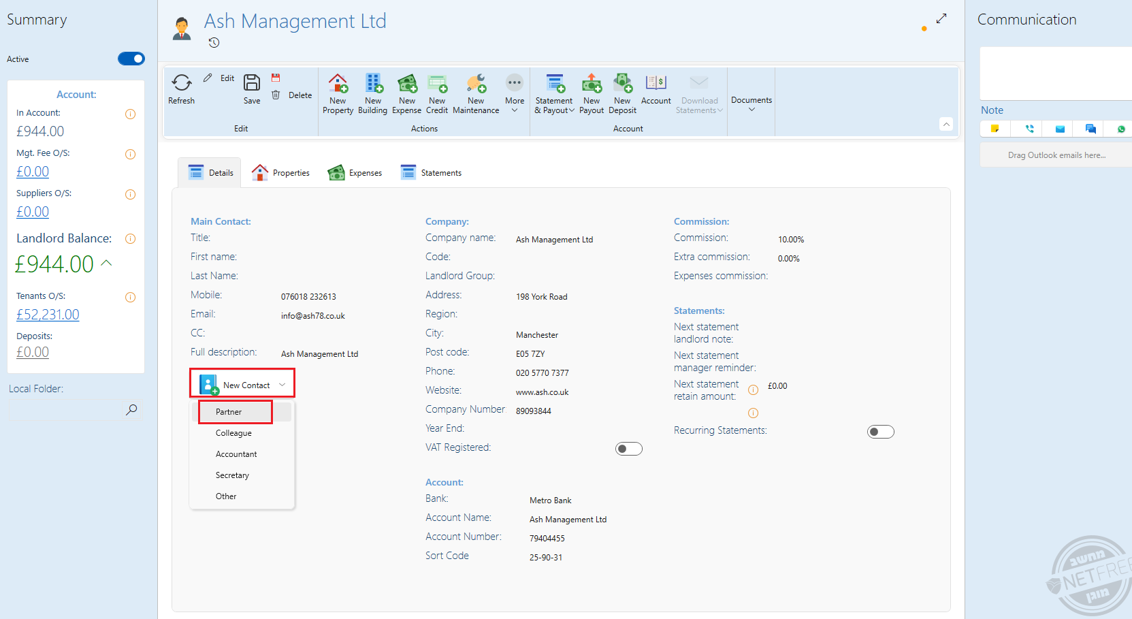This screenshot has height=619, width=1132.
Task: Select the Details tab
Action: point(211,173)
